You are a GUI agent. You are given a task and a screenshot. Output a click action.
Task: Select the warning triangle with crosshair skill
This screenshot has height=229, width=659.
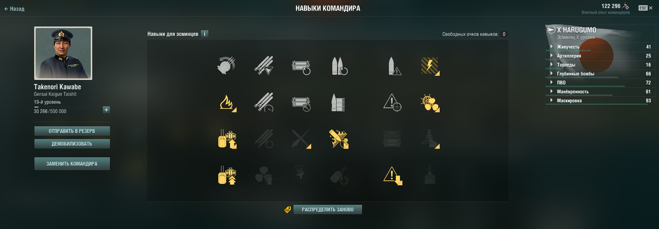[392, 102]
